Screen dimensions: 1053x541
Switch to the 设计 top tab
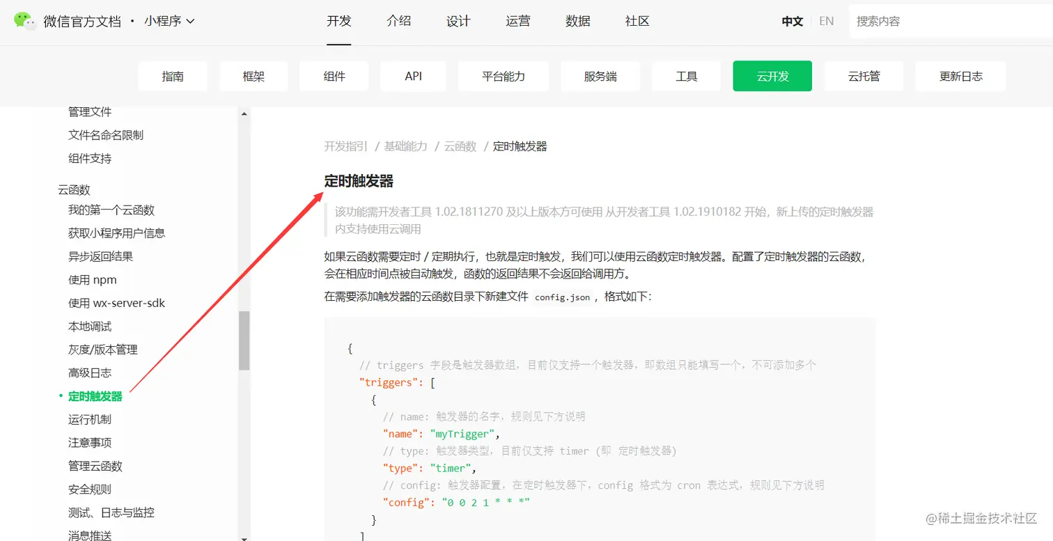point(458,21)
